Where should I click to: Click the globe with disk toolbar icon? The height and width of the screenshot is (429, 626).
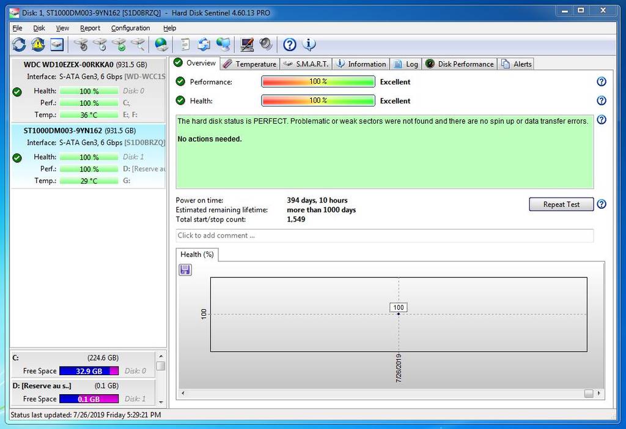[x=161, y=44]
